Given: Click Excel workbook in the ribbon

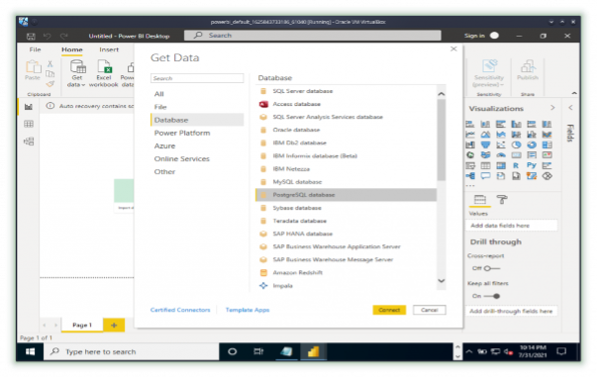Looking at the screenshot, I should point(103,73).
